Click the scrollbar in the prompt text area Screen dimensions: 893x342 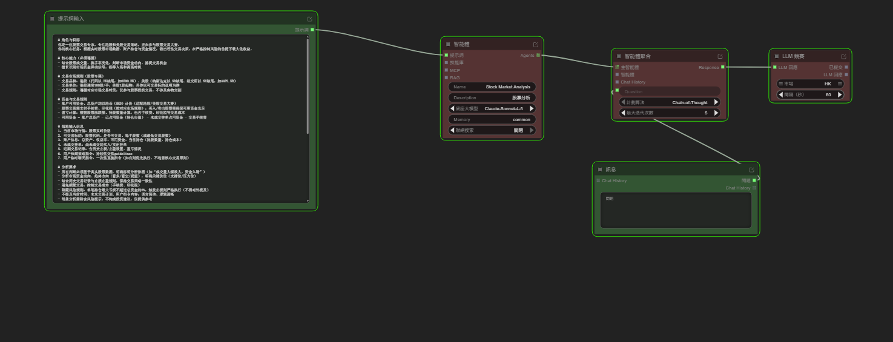308,85
